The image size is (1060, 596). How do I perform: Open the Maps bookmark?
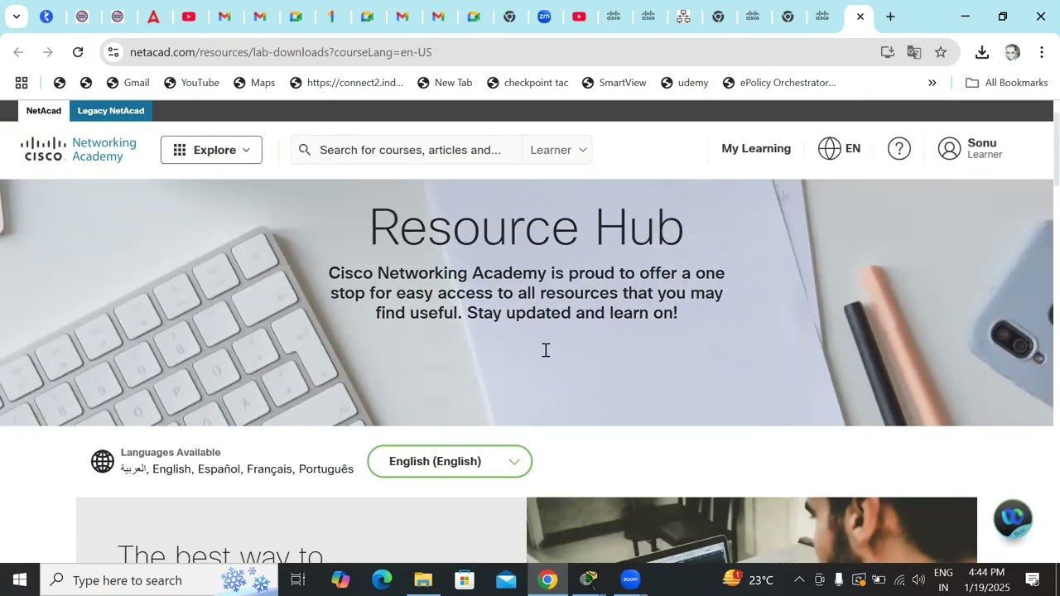(x=254, y=83)
